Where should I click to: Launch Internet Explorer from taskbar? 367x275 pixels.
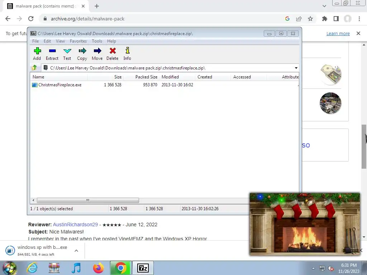[32, 268]
